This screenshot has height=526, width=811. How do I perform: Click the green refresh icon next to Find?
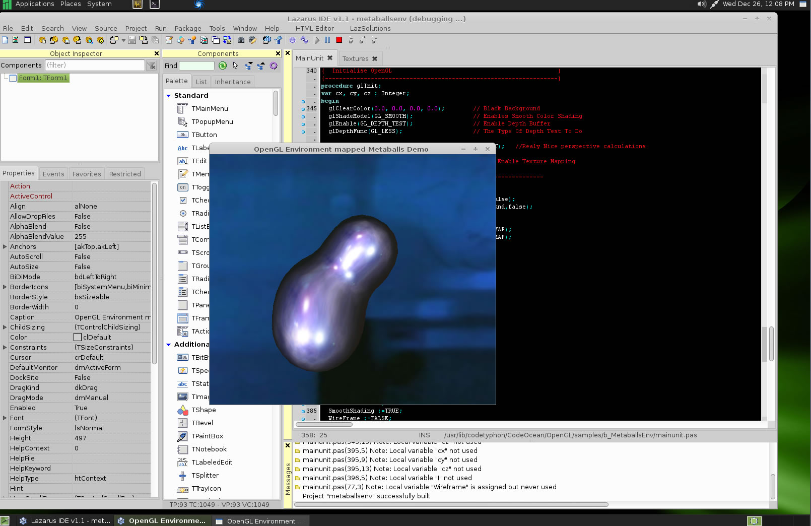pyautogui.click(x=223, y=65)
